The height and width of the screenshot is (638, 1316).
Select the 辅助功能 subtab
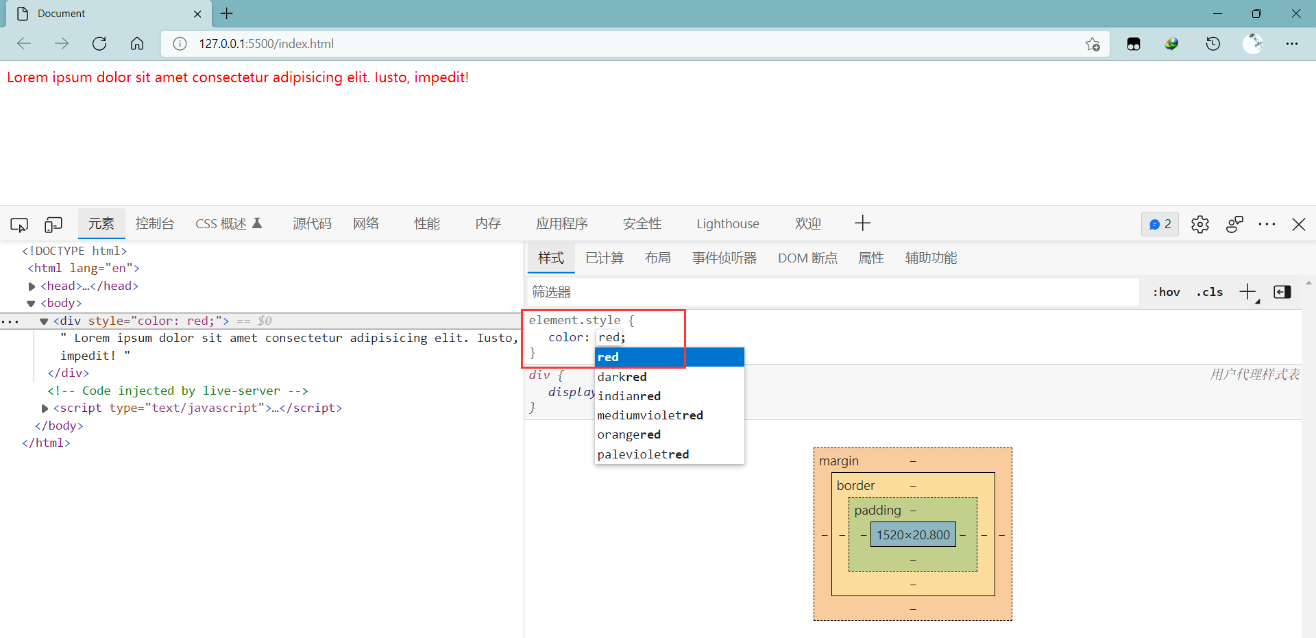[931, 258]
